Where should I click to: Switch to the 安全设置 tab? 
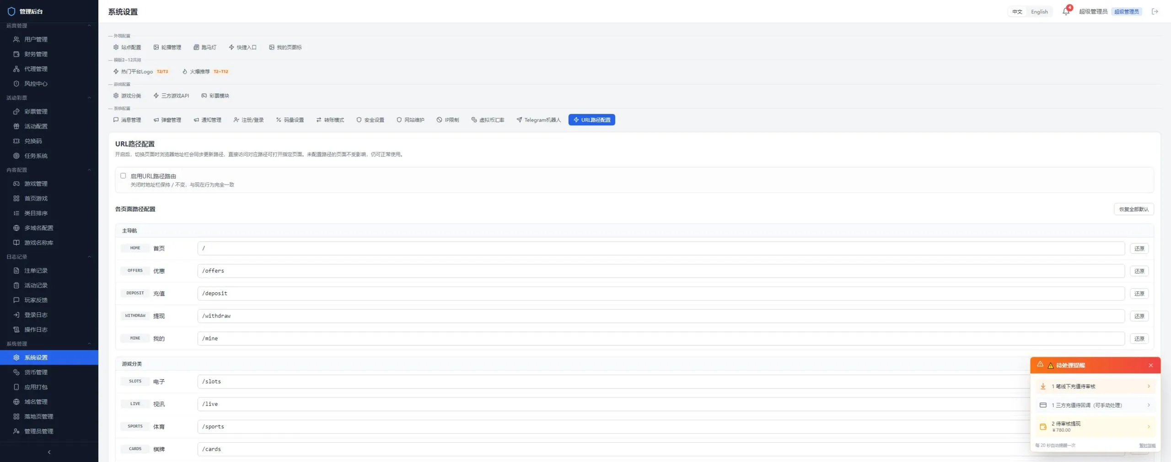coord(371,120)
